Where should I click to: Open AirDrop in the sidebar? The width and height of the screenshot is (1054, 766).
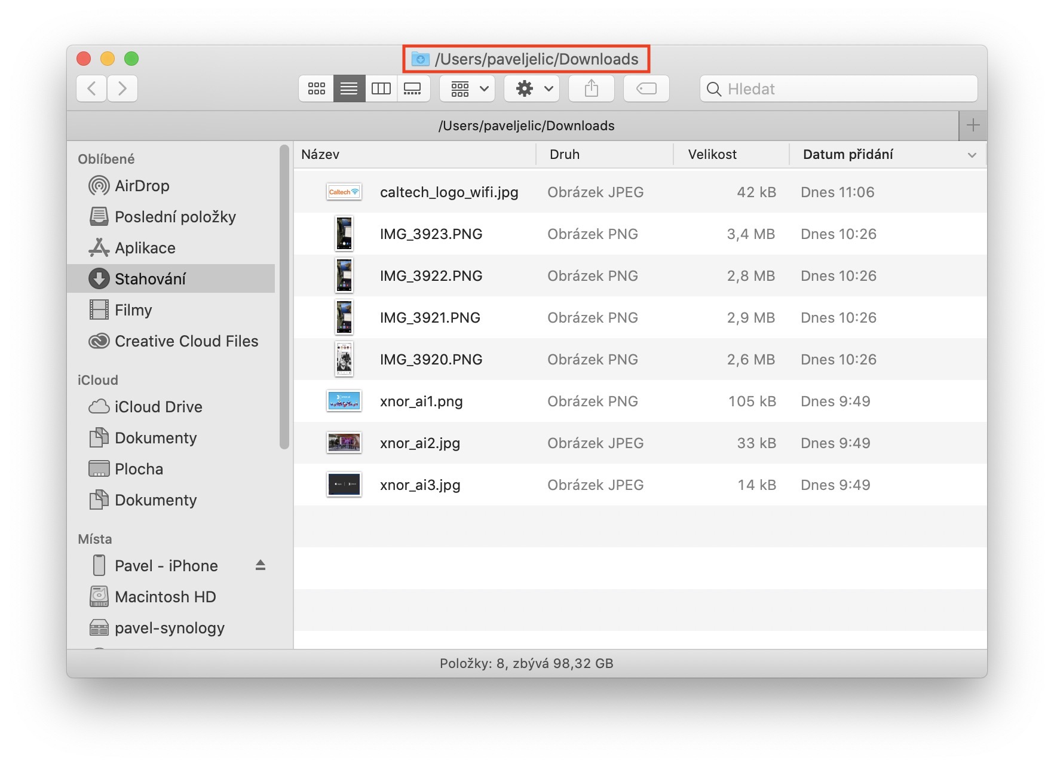point(142,186)
